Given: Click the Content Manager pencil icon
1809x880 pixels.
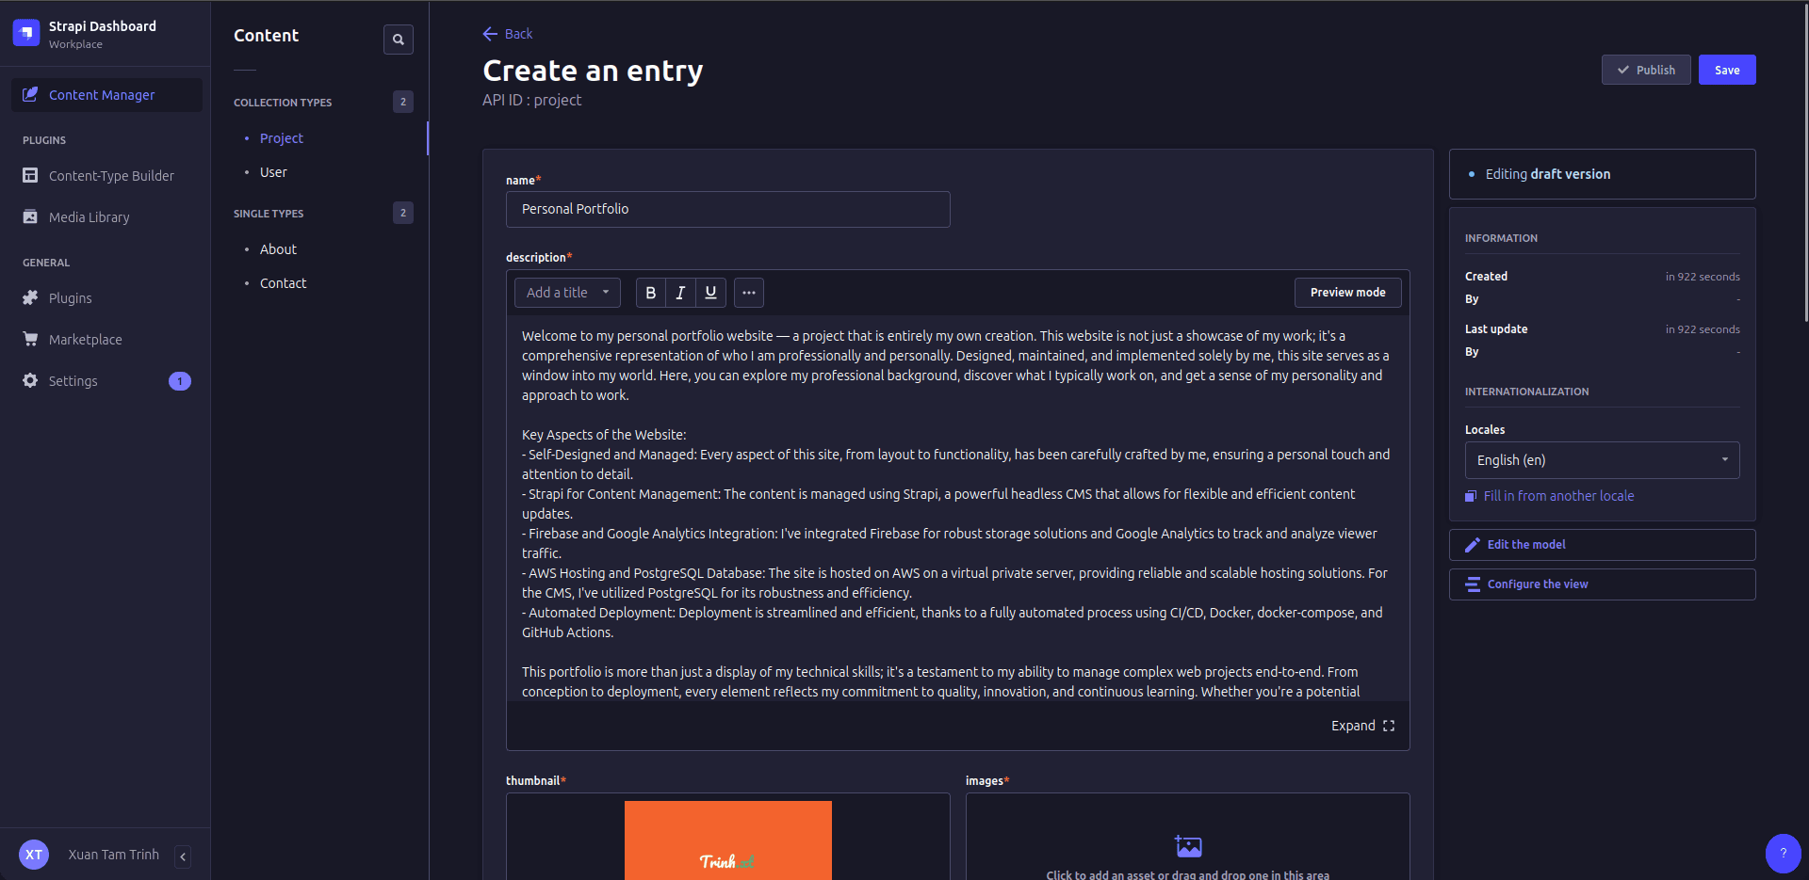Looking at the screenshot, I should (30, 94).
